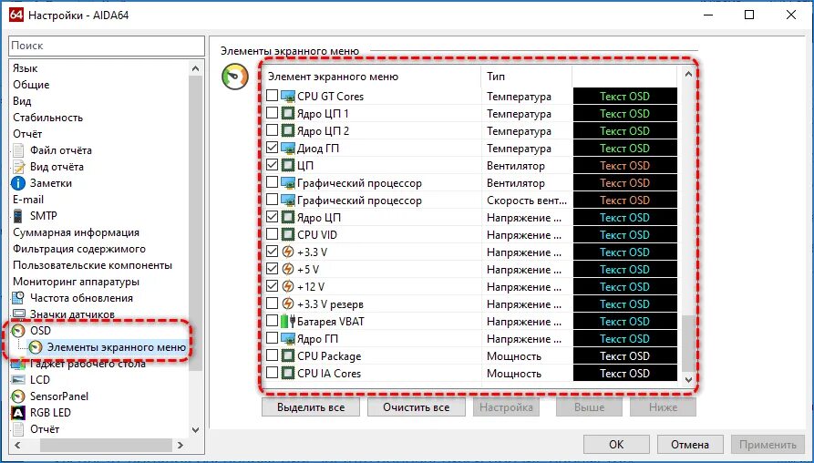Screen dimensions: 814x463
Task: Select Пользовательские компоненты in tree
Action: click(x=92, y=265)
